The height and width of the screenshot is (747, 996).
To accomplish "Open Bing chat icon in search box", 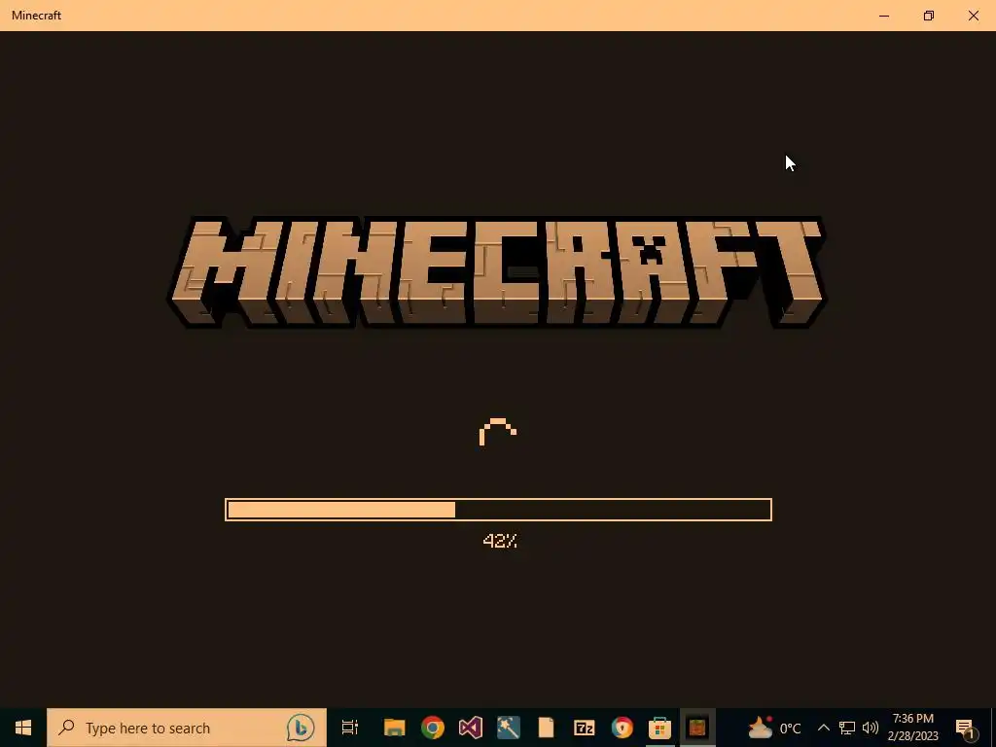I will [x=301, y=728].
